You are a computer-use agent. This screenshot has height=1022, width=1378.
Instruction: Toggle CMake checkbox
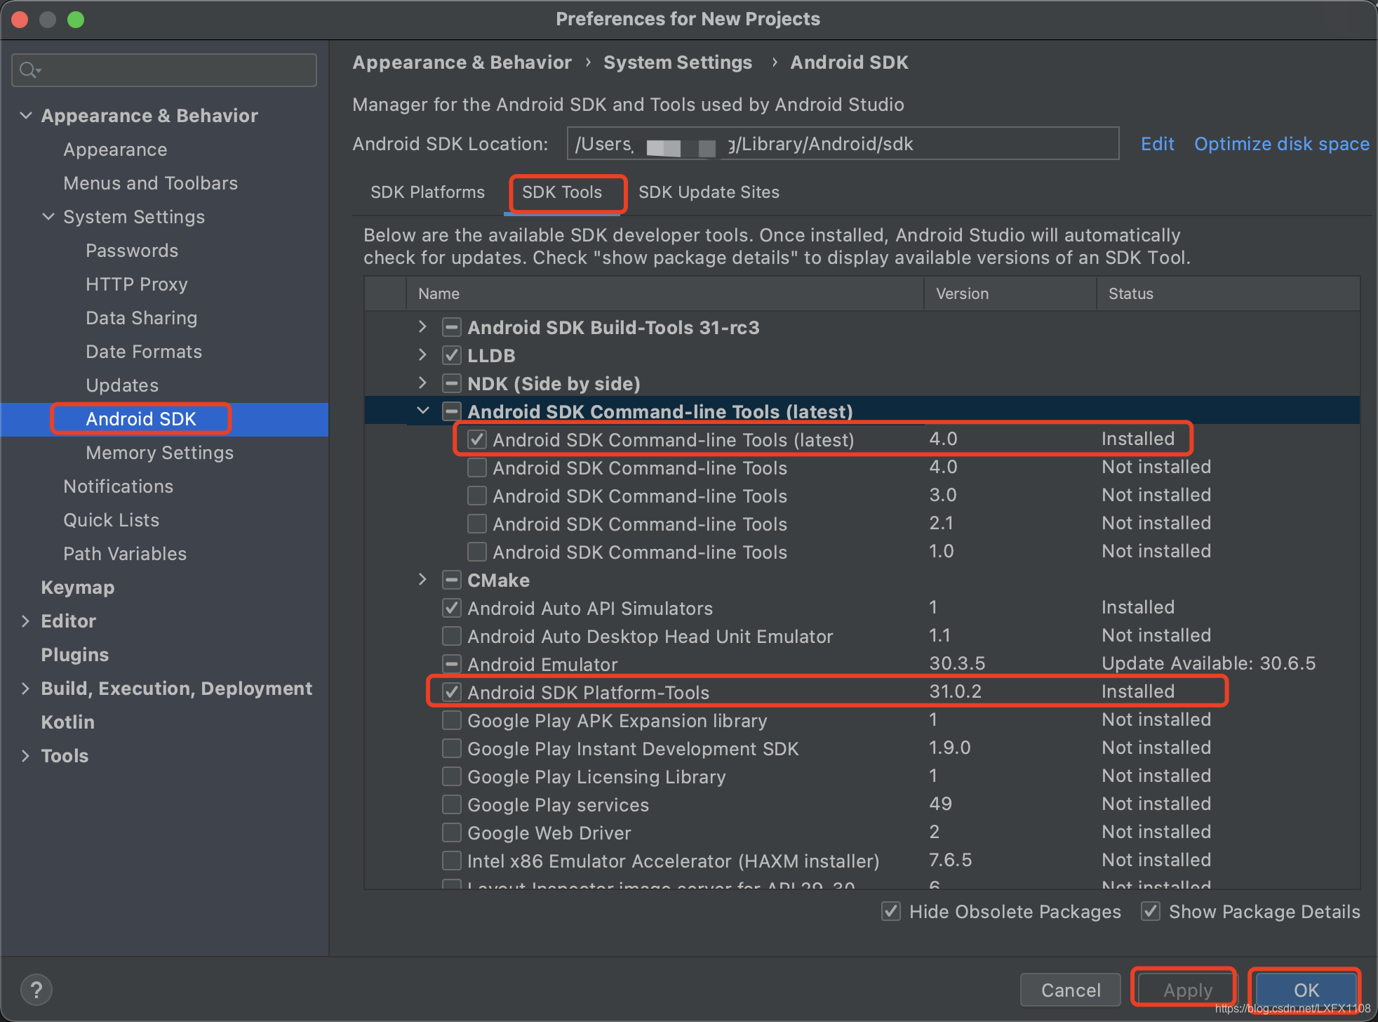(x=452, y=580)
